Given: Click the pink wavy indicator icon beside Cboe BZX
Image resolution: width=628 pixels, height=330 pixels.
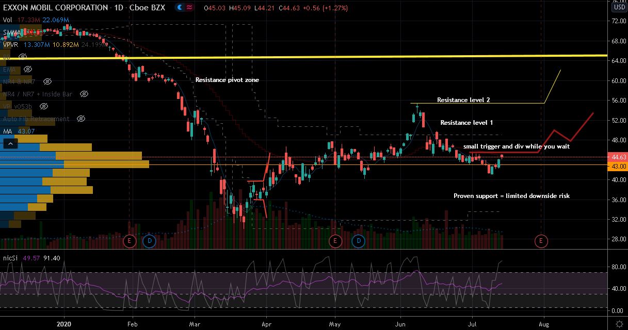Looking at the screenshot, I should coord(189,8).
